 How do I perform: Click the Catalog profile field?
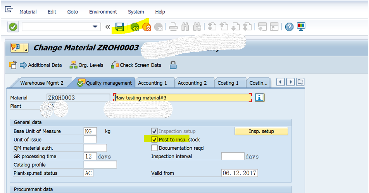(100, 165)
